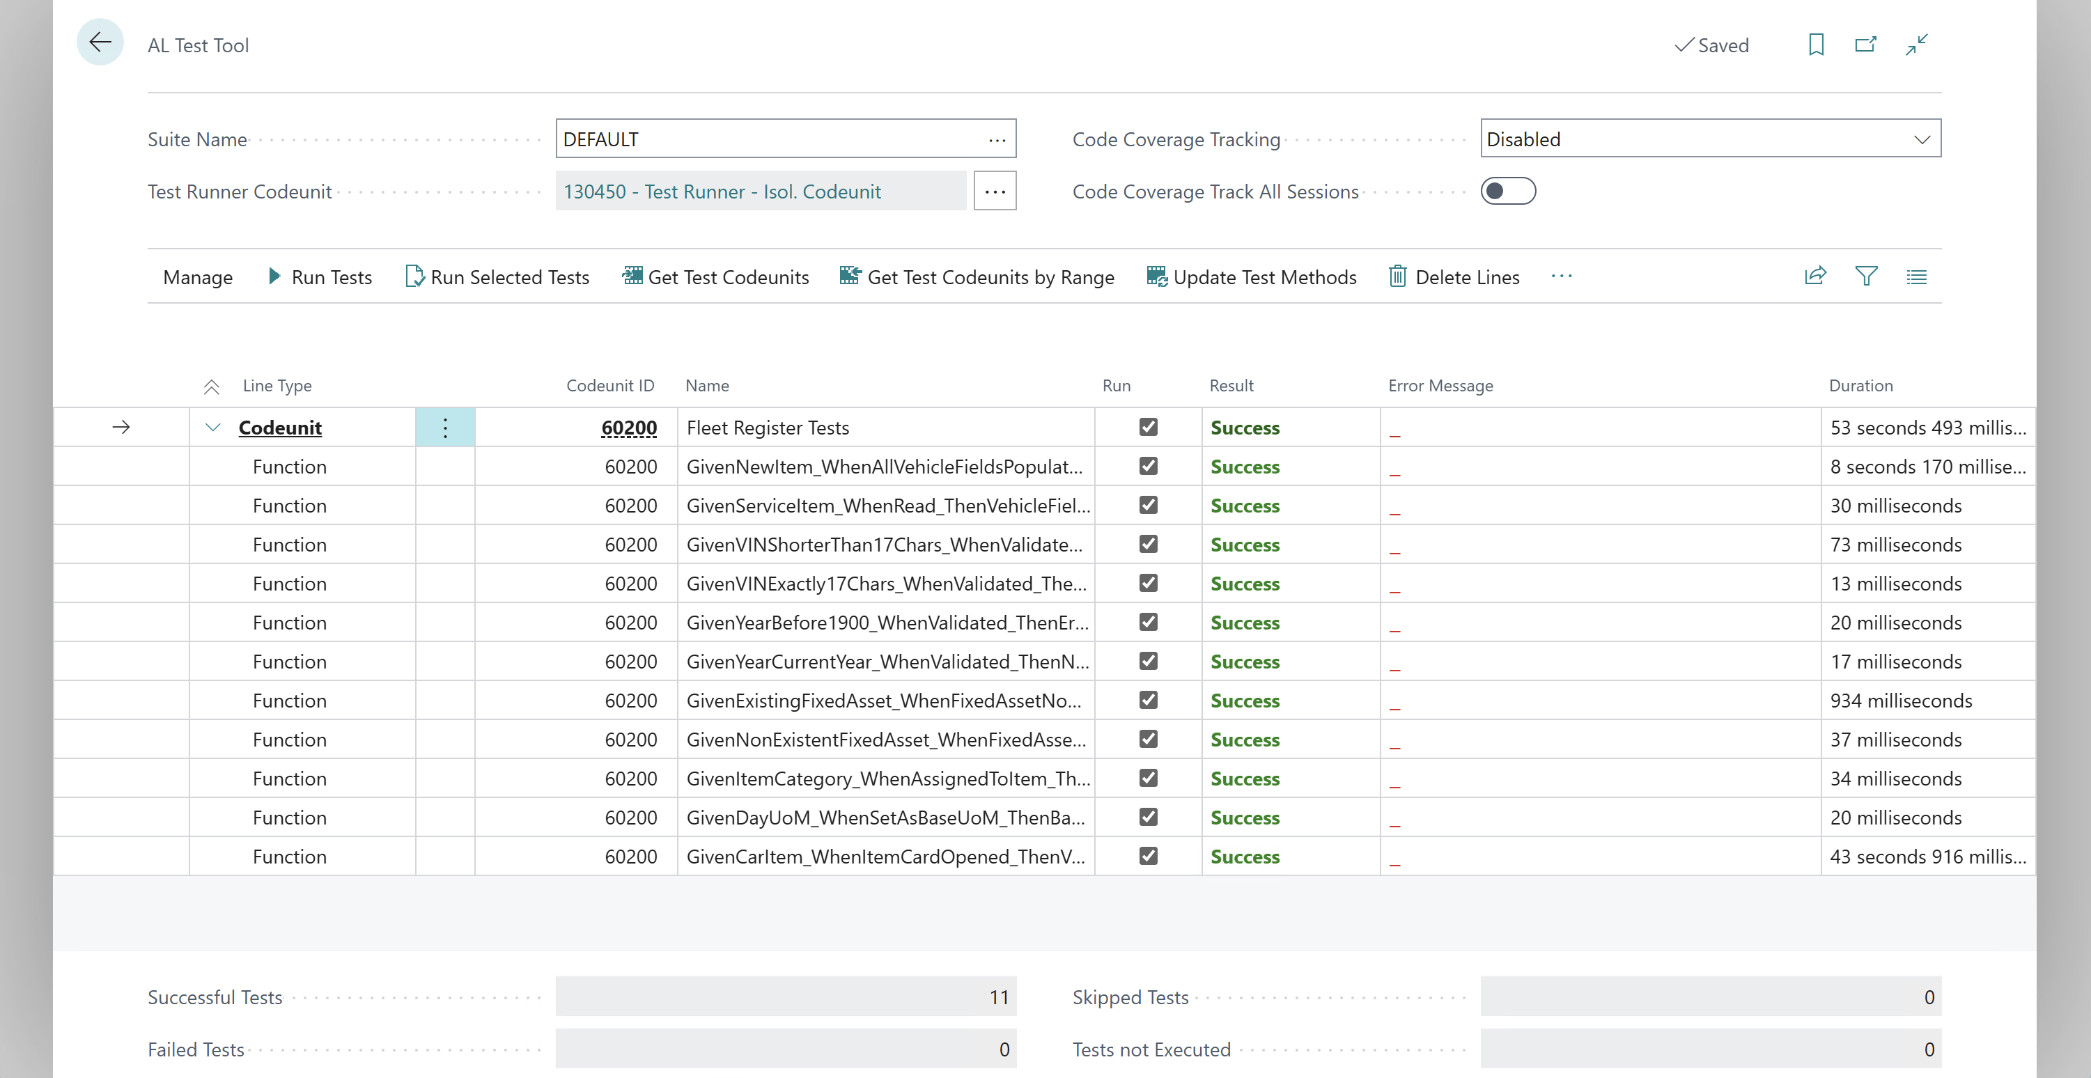Image resolution: width=2091 pixels, height=1078 pixels.
Task: Show more actions via the toolbar ellipsis
Action: (1561, 276)
